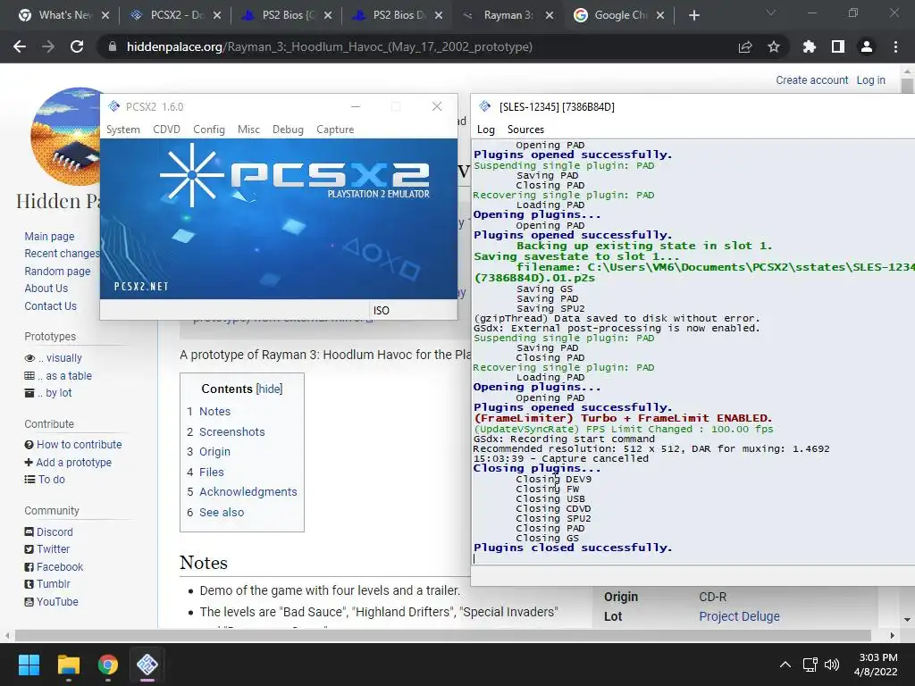
Task: View site security lock information
Action: tap(113, 46)
